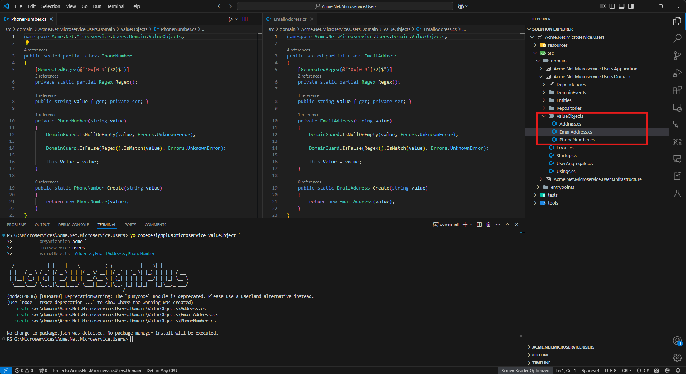This screenshot has width=686, height=374.
Task: Open the Search view in activity bar
Action: tap(677, 38)
